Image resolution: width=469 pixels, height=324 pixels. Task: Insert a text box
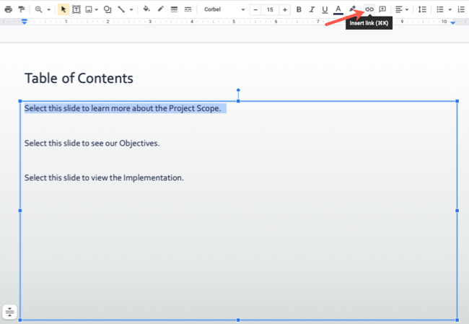point(76,9)
